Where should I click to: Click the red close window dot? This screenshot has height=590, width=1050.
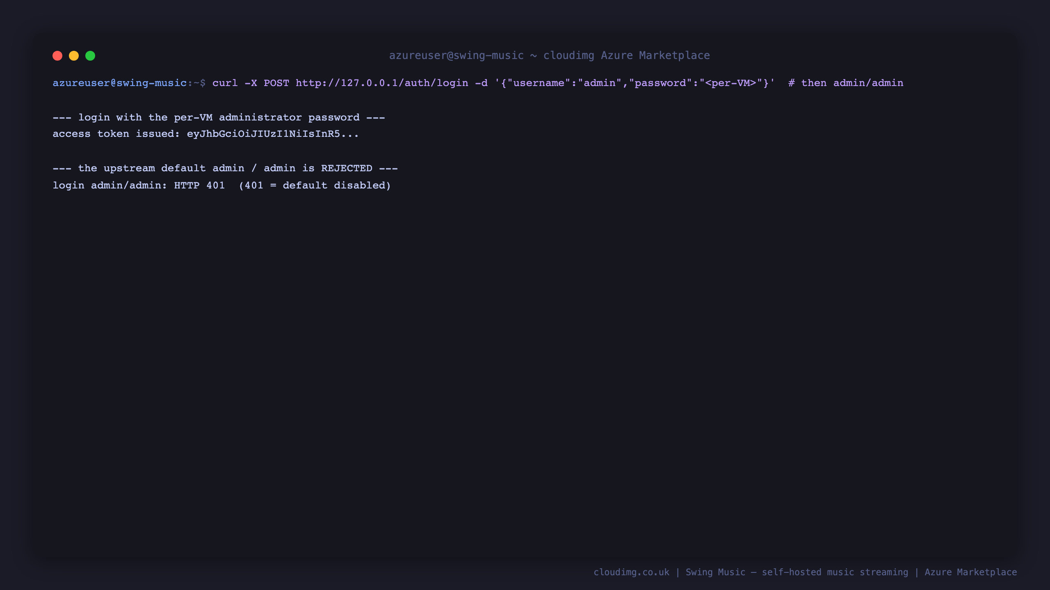click(x=57, y=56)
